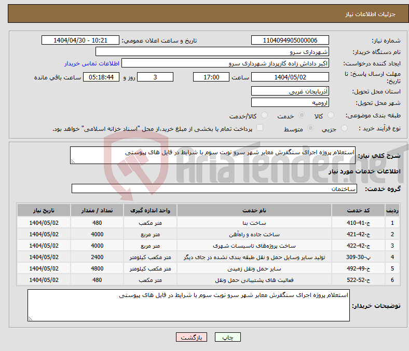Click the date 1404/05/02 in row 6
The image size is (409, 351).
click(x=44, y=280)
